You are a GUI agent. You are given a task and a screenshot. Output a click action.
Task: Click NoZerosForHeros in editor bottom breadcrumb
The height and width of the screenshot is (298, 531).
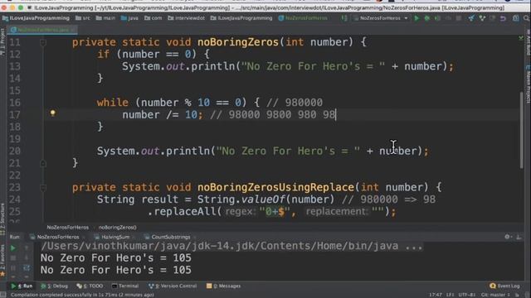(68, 228)
